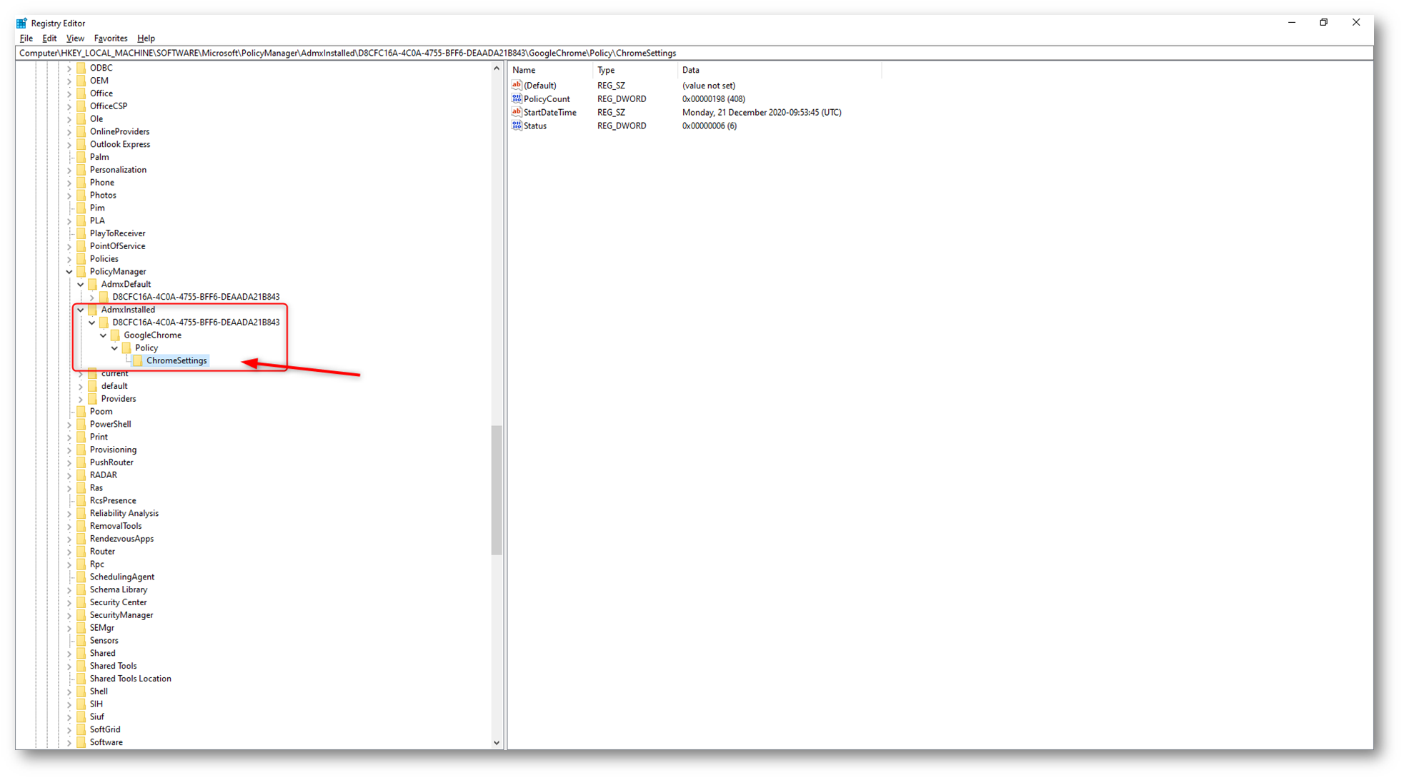
Task: Collapse the GoogleChrome key node
Action: (x=104, y=335)
